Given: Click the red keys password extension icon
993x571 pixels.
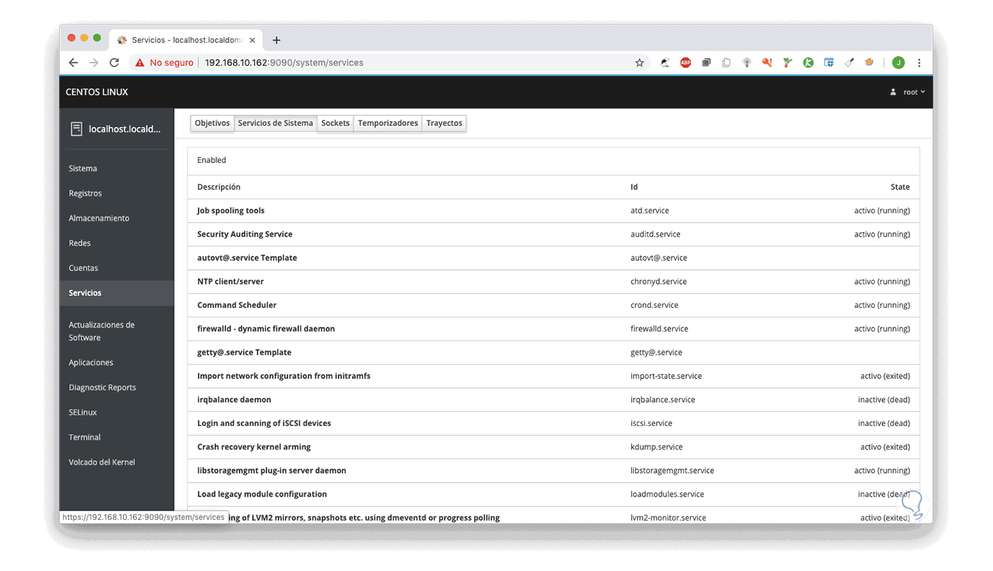Looking at the screenshot, I should click(x=767, y=62).
